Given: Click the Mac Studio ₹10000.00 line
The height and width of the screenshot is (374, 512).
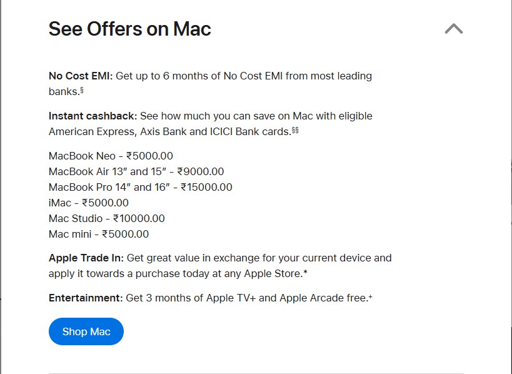Looking at the screenshot, I should coord(107,218).
